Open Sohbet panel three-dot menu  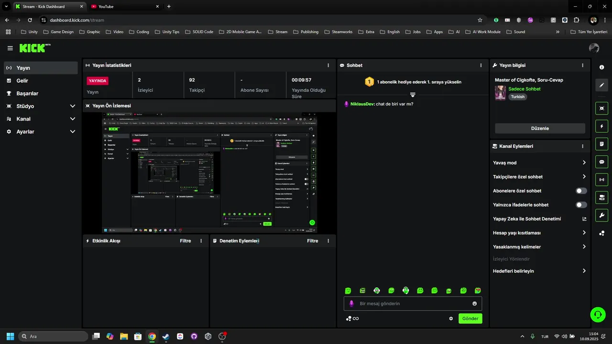point(481,65)
